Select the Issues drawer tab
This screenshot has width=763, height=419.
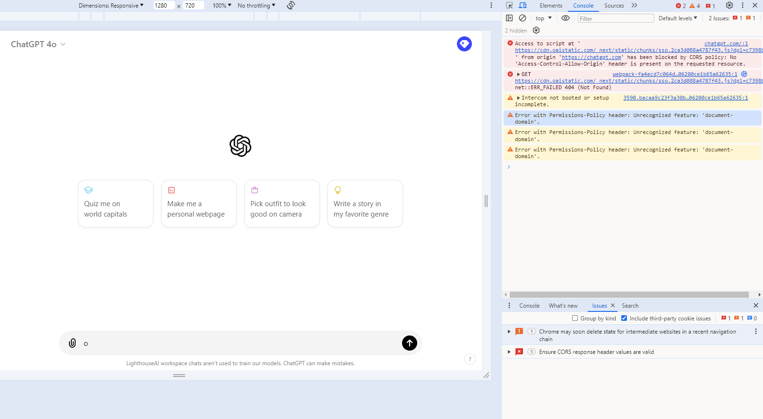click(600, 305)
